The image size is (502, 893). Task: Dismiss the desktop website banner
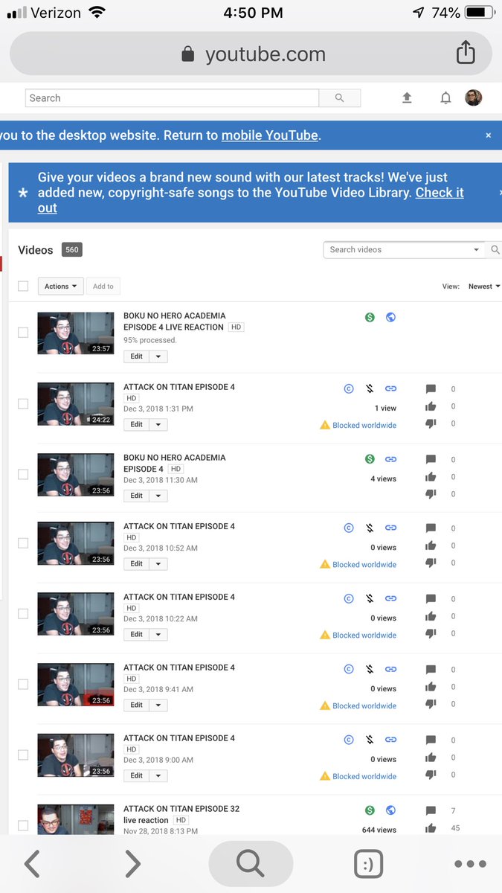coord(489,135)
